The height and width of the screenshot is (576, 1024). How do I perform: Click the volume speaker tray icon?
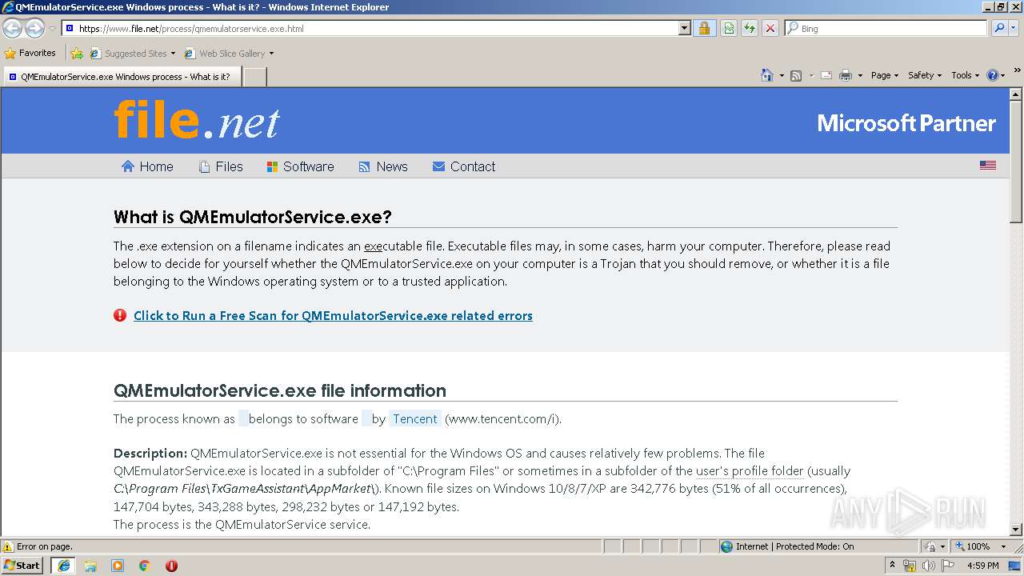[929, 566]
